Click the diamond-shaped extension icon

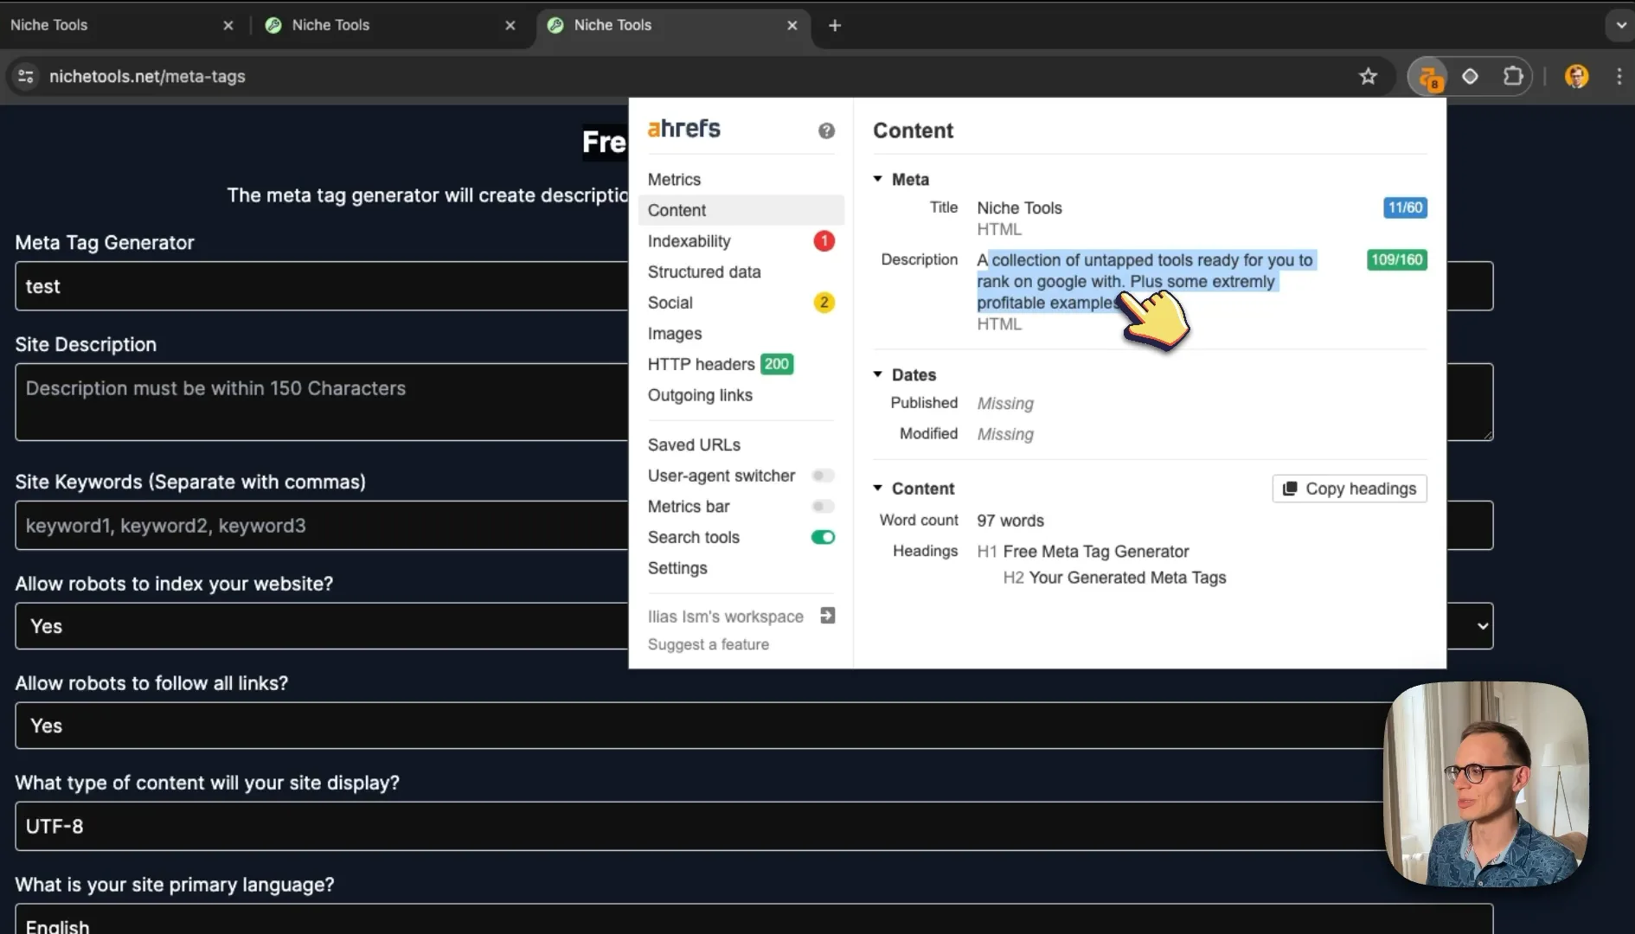(1470, 76)
